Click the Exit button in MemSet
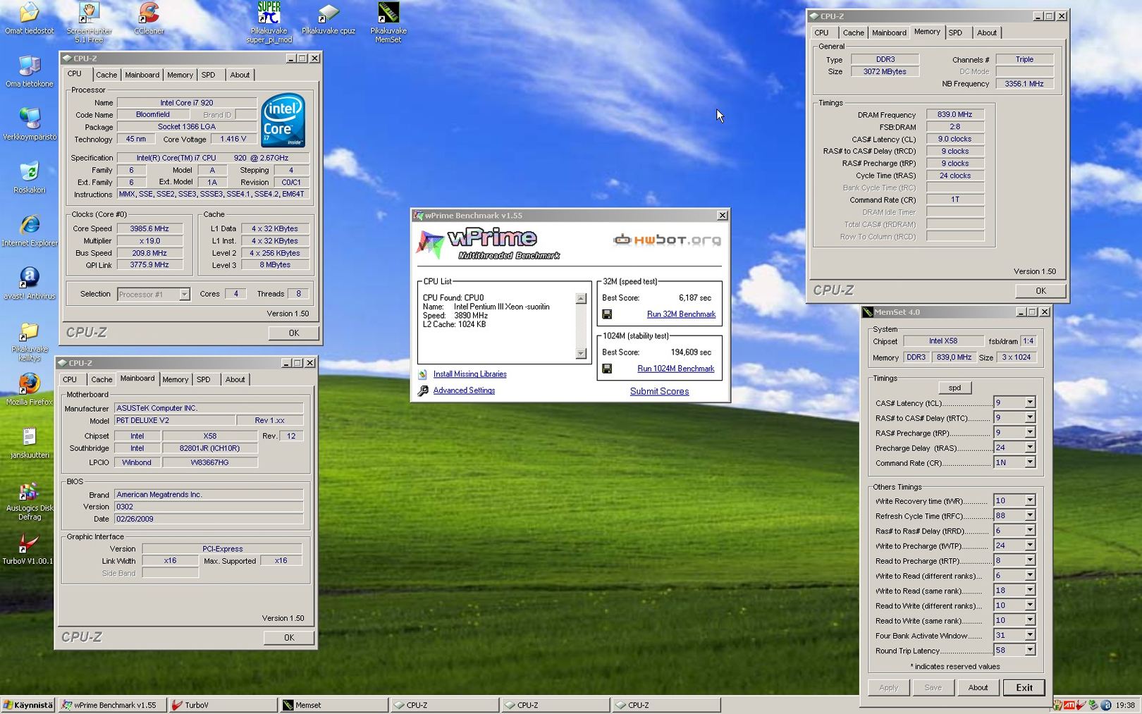 coord(1024,687)
